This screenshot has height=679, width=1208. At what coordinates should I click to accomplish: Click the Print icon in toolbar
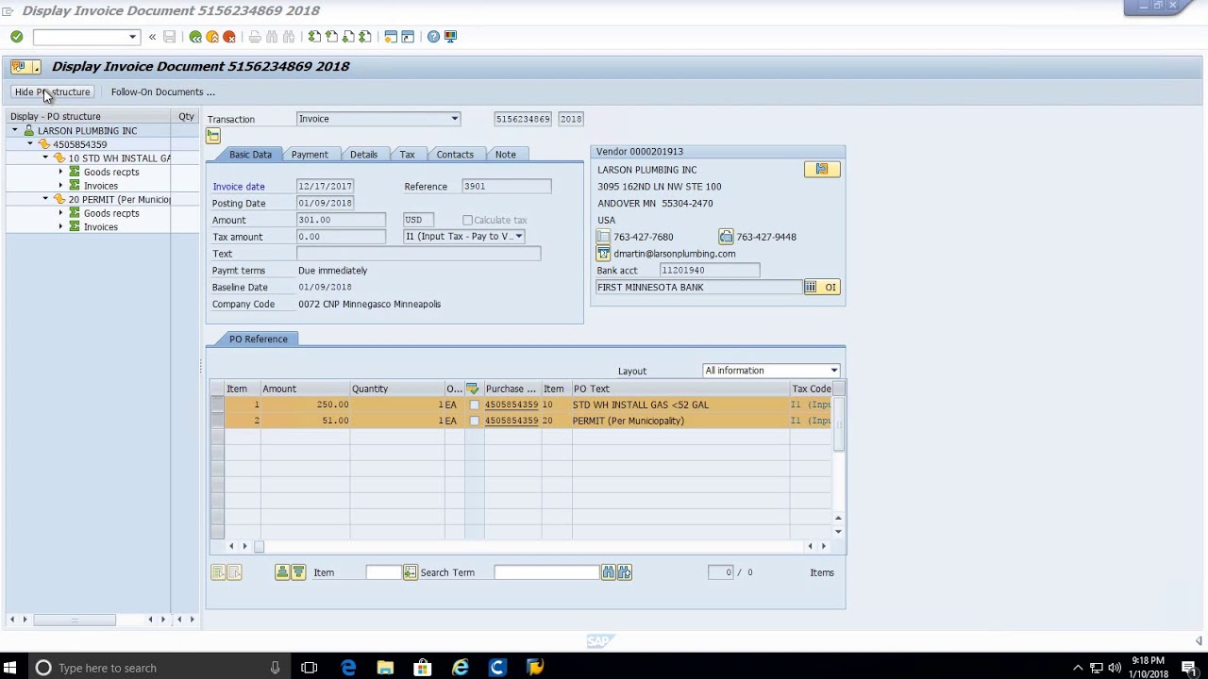click(255, 37)
